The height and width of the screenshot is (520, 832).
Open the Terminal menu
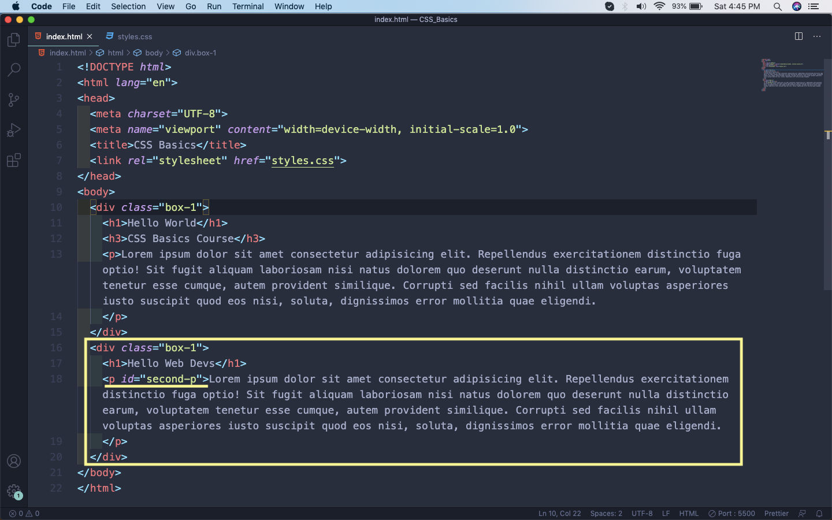click(248, 6)
